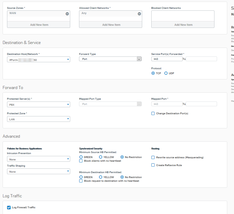Click the Blocked Client Networks empty list box
Viewport: 234px width, 214px height.
tap(183, 16)
